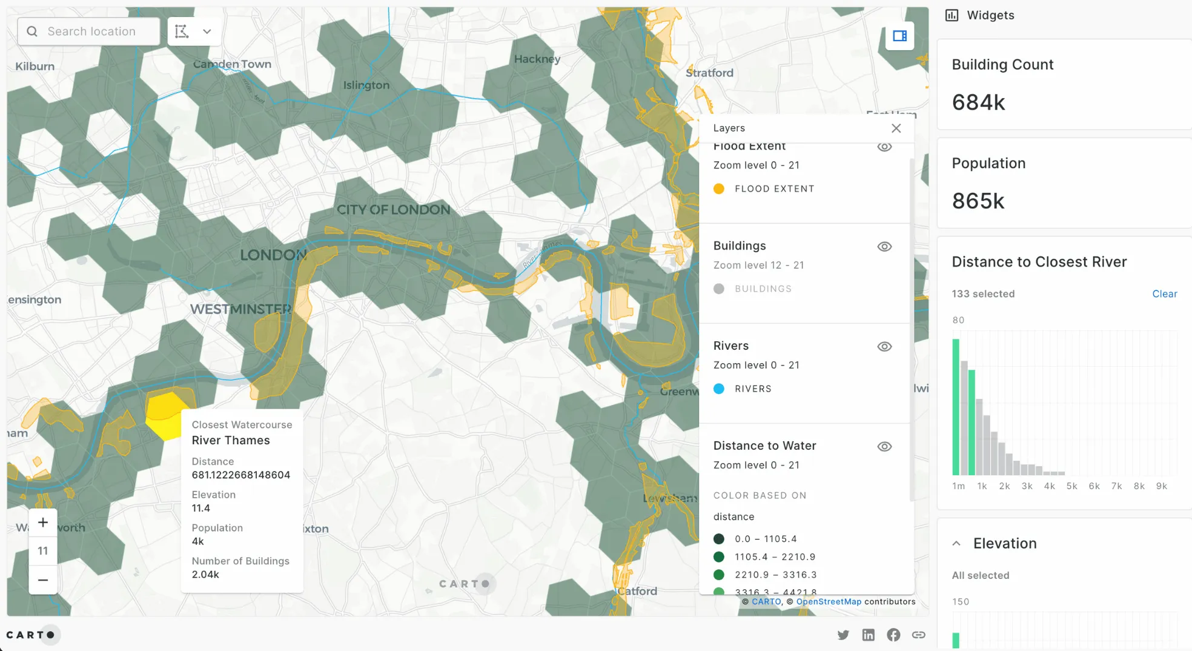Open selection tool mode dropdown arrow

pyautogui.click(x=207, y=32)
